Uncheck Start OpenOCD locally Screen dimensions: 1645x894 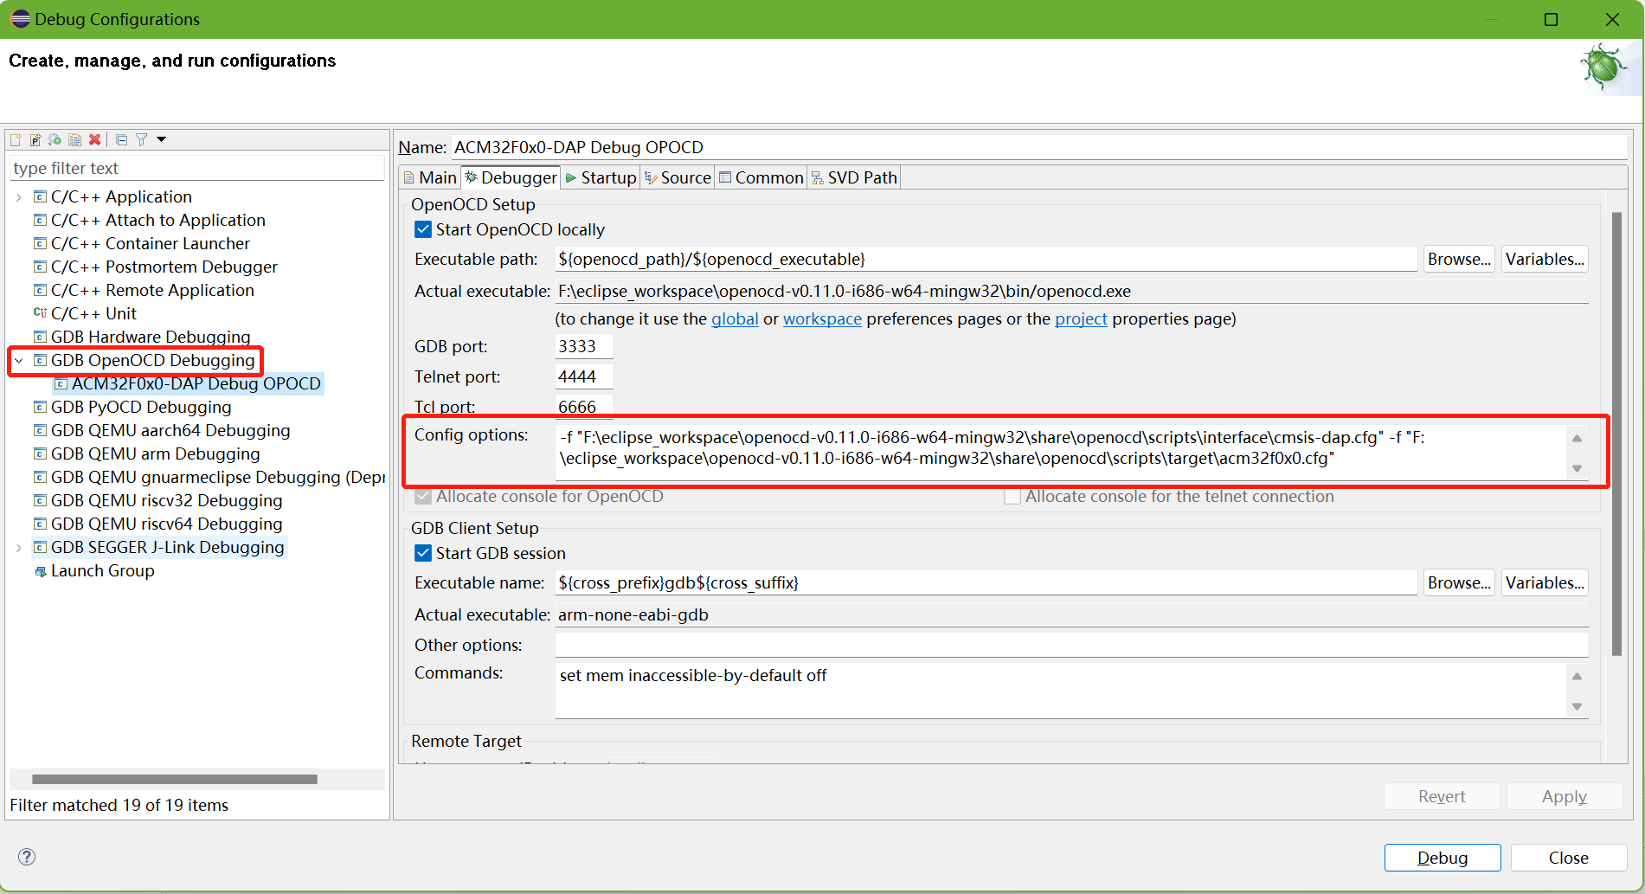423,229
